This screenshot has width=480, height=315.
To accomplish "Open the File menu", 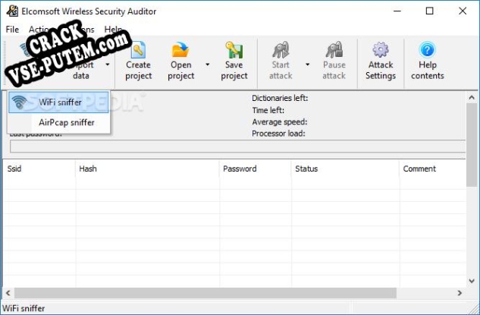I will coord(12,30).
